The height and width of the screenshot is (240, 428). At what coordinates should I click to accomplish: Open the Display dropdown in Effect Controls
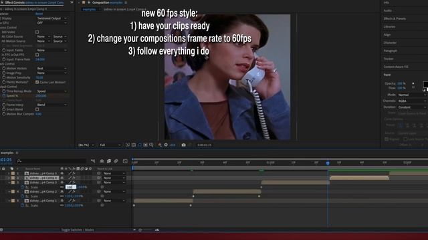pos(51,18)
